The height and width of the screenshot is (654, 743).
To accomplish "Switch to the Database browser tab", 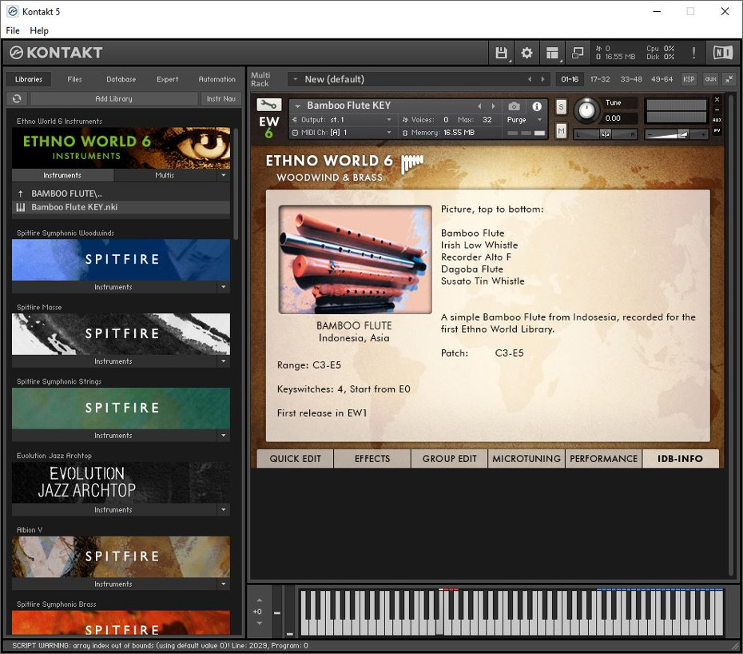I will [121, 79].
